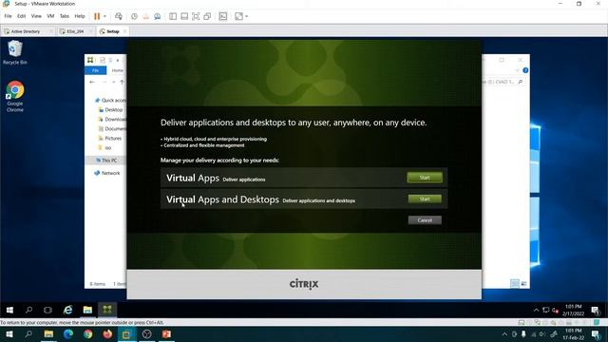Open Pictures folder in Explorer sidebar
This screenshot has width=608, height=342.
click(x=110, y=138)
